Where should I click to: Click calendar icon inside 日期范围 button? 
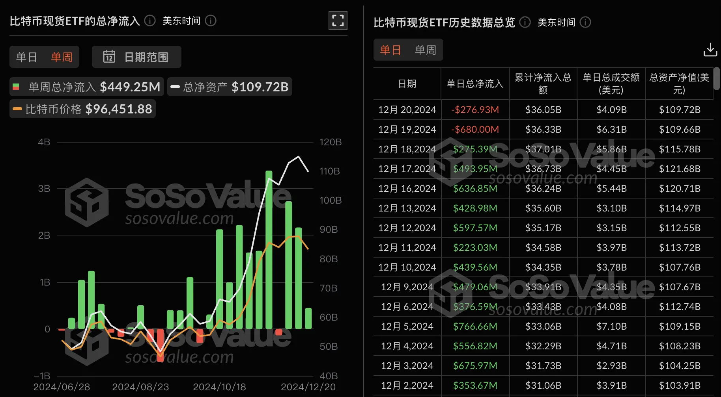[109, 56]
